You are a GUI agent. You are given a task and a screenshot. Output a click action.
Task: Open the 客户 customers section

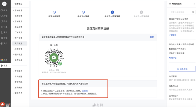tap(4, 33)
